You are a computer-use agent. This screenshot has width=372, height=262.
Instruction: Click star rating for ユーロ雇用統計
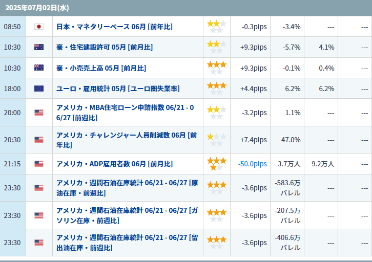pyautogui.click(x=216, y=89)
